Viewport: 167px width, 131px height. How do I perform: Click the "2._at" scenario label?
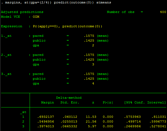pos(6,55)
